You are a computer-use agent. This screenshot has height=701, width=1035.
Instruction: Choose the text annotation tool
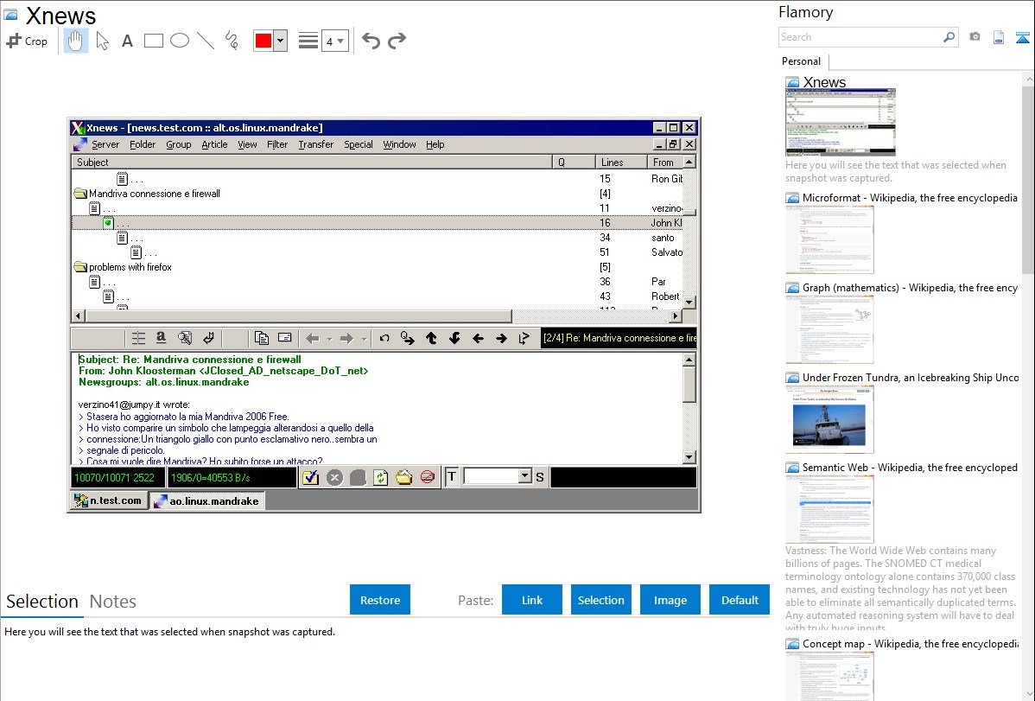click(x=127, y=41)
